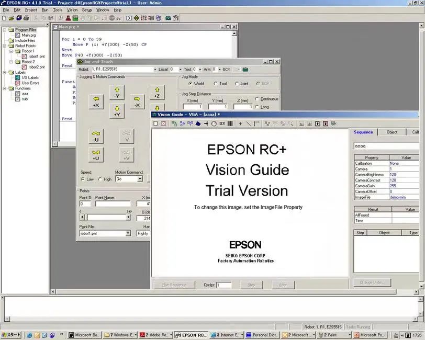Select the OCR tool in Vision Guide
Image resolution: width=425 pixels, height=340 pixels.
(222, 123)
